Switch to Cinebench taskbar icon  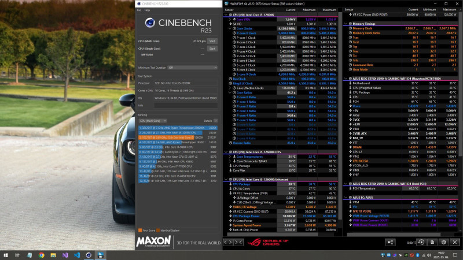(89, 255)
